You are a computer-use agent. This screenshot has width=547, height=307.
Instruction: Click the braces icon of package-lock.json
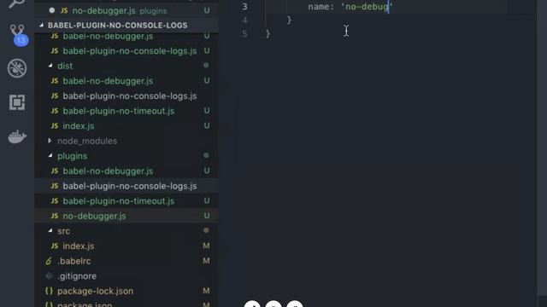(x=49, y=291)
